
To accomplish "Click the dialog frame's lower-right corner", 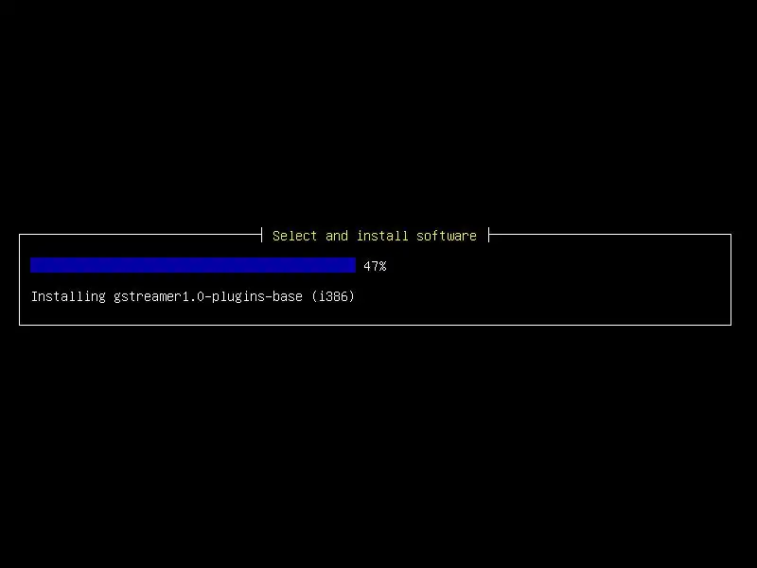I will tap(731, 325).
